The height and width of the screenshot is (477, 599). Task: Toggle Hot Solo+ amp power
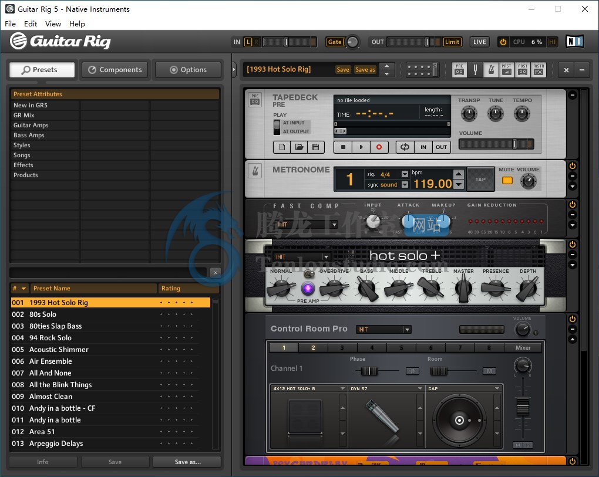(572, 244)
